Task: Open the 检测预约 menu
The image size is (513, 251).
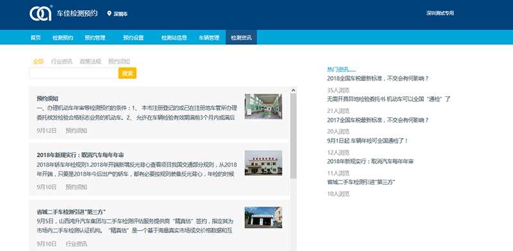Action: pyautogui.click(x=63, y=38)
